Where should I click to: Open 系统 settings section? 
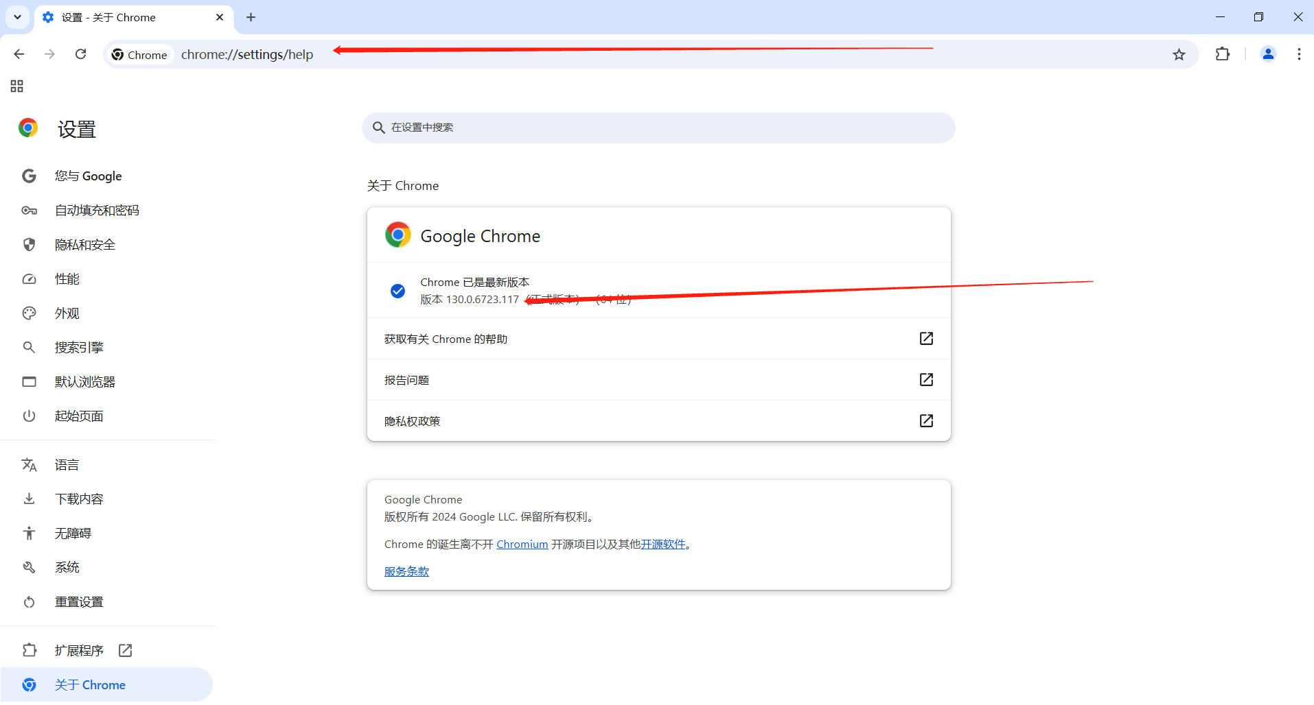(107, 568)
